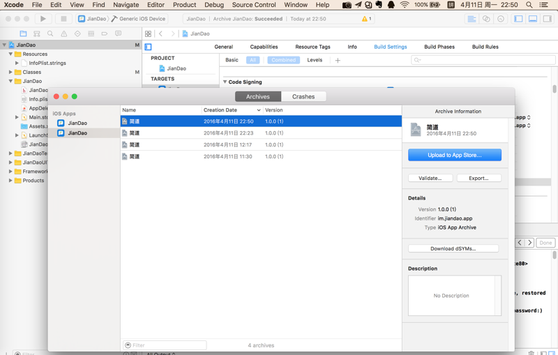Viewport: 558px width, 355px height.
Task: Open the debug navigator icon
Action: coord(91,33)
